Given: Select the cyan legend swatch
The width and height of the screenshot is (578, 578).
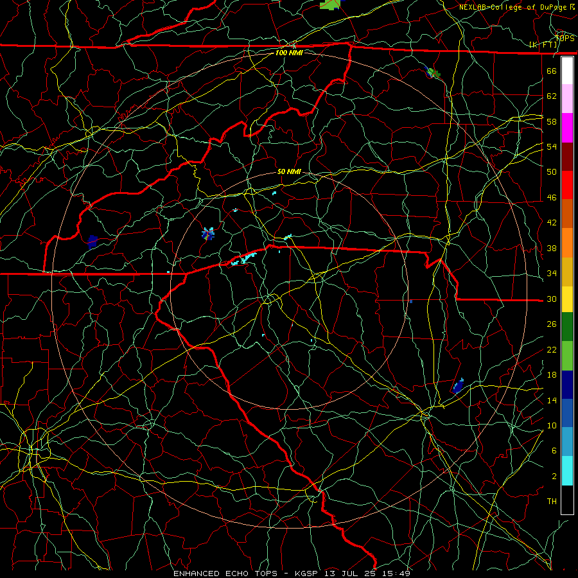Looking at the screenshot, I should [x=567, y=471].
